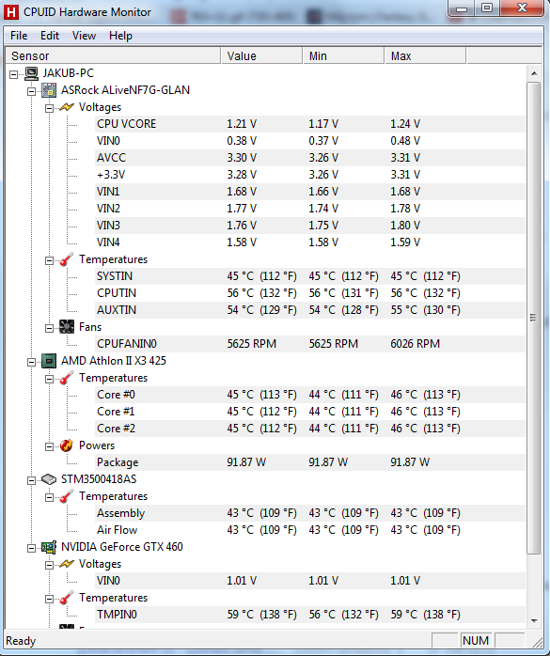Collapse the NVIDIA GeForce GTX 460 node

click(x=31, y=548)
